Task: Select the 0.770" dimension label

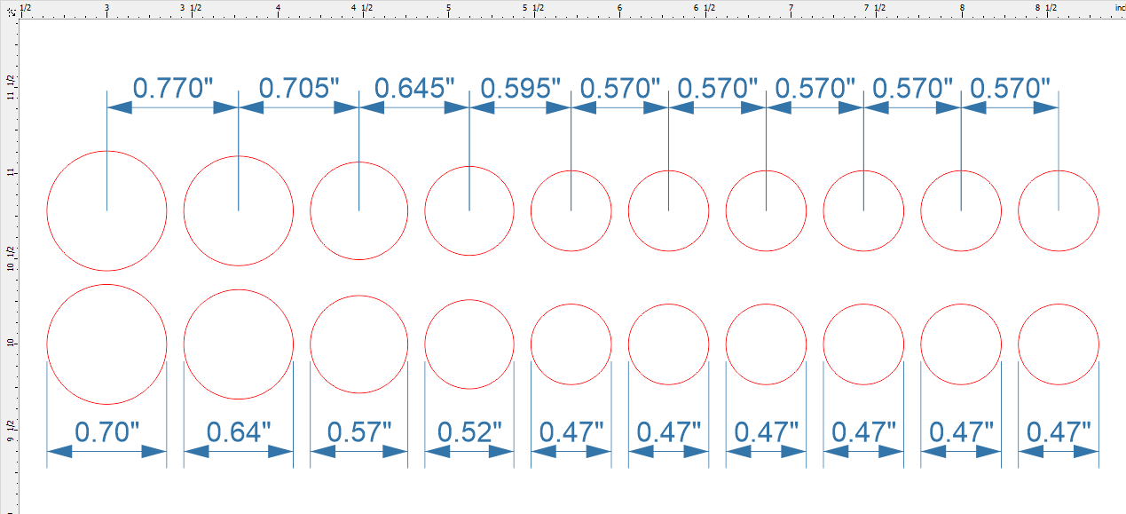Action: pyautogui.click(x=173, y=87)
